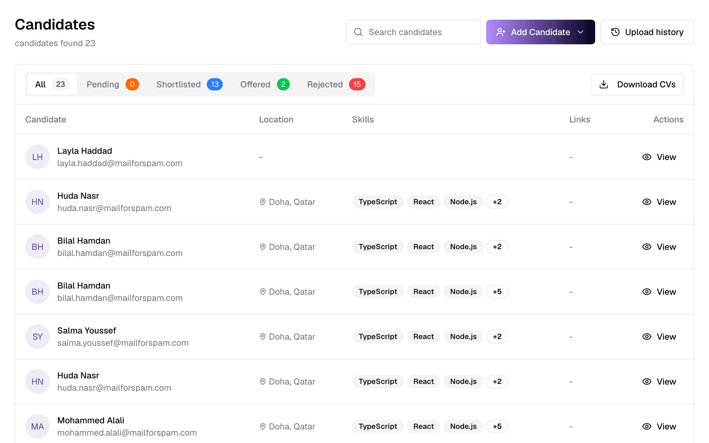Screen dimensions: 709x443
Task: Click the Skills column header
Action: 363,119
